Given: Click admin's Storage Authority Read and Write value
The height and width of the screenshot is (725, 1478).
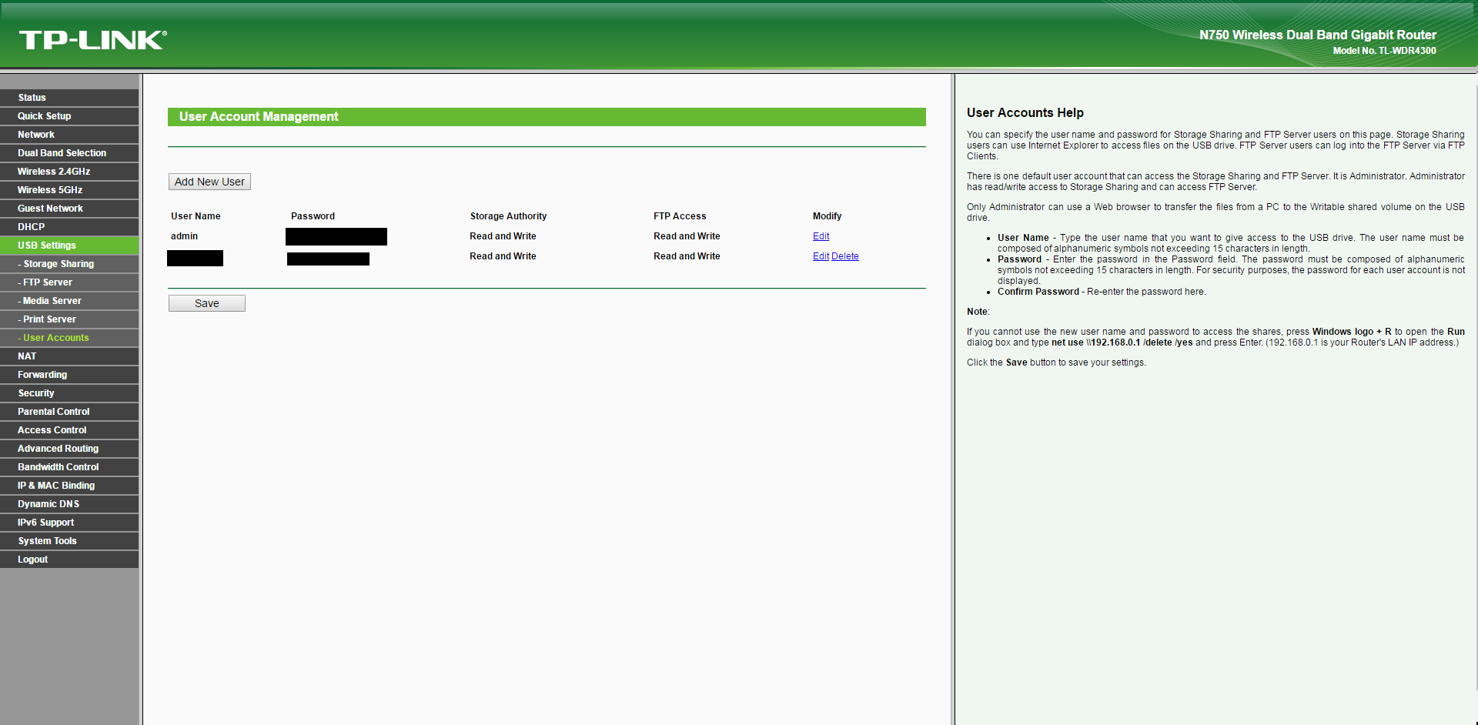Looking at the screenshot, I should 503,236.
